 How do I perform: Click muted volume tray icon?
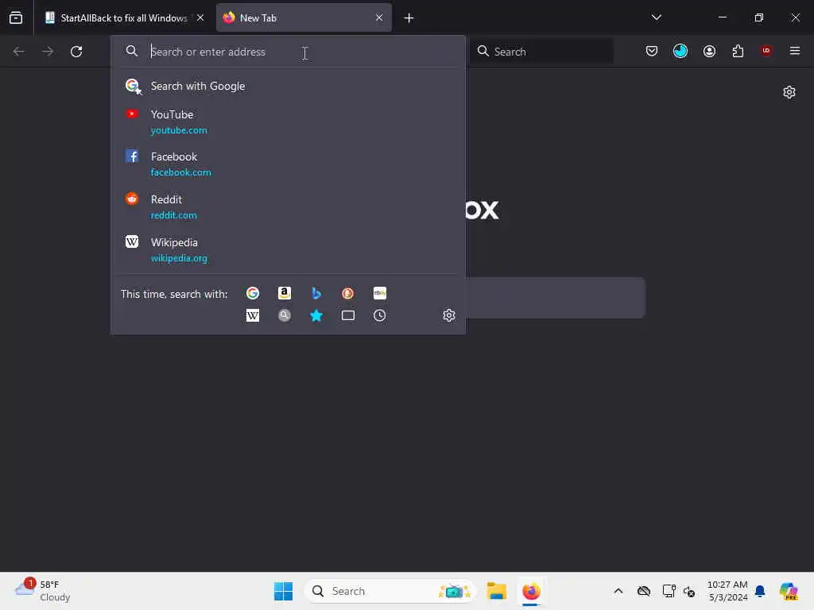pyautogui.click(x=689, y=591)
